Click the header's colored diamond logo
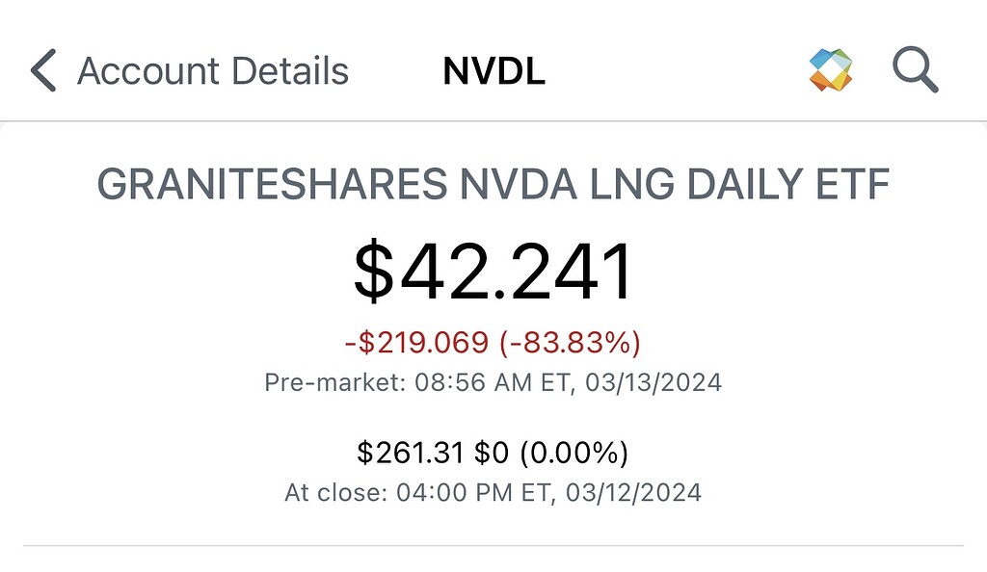 coord(831,68)
